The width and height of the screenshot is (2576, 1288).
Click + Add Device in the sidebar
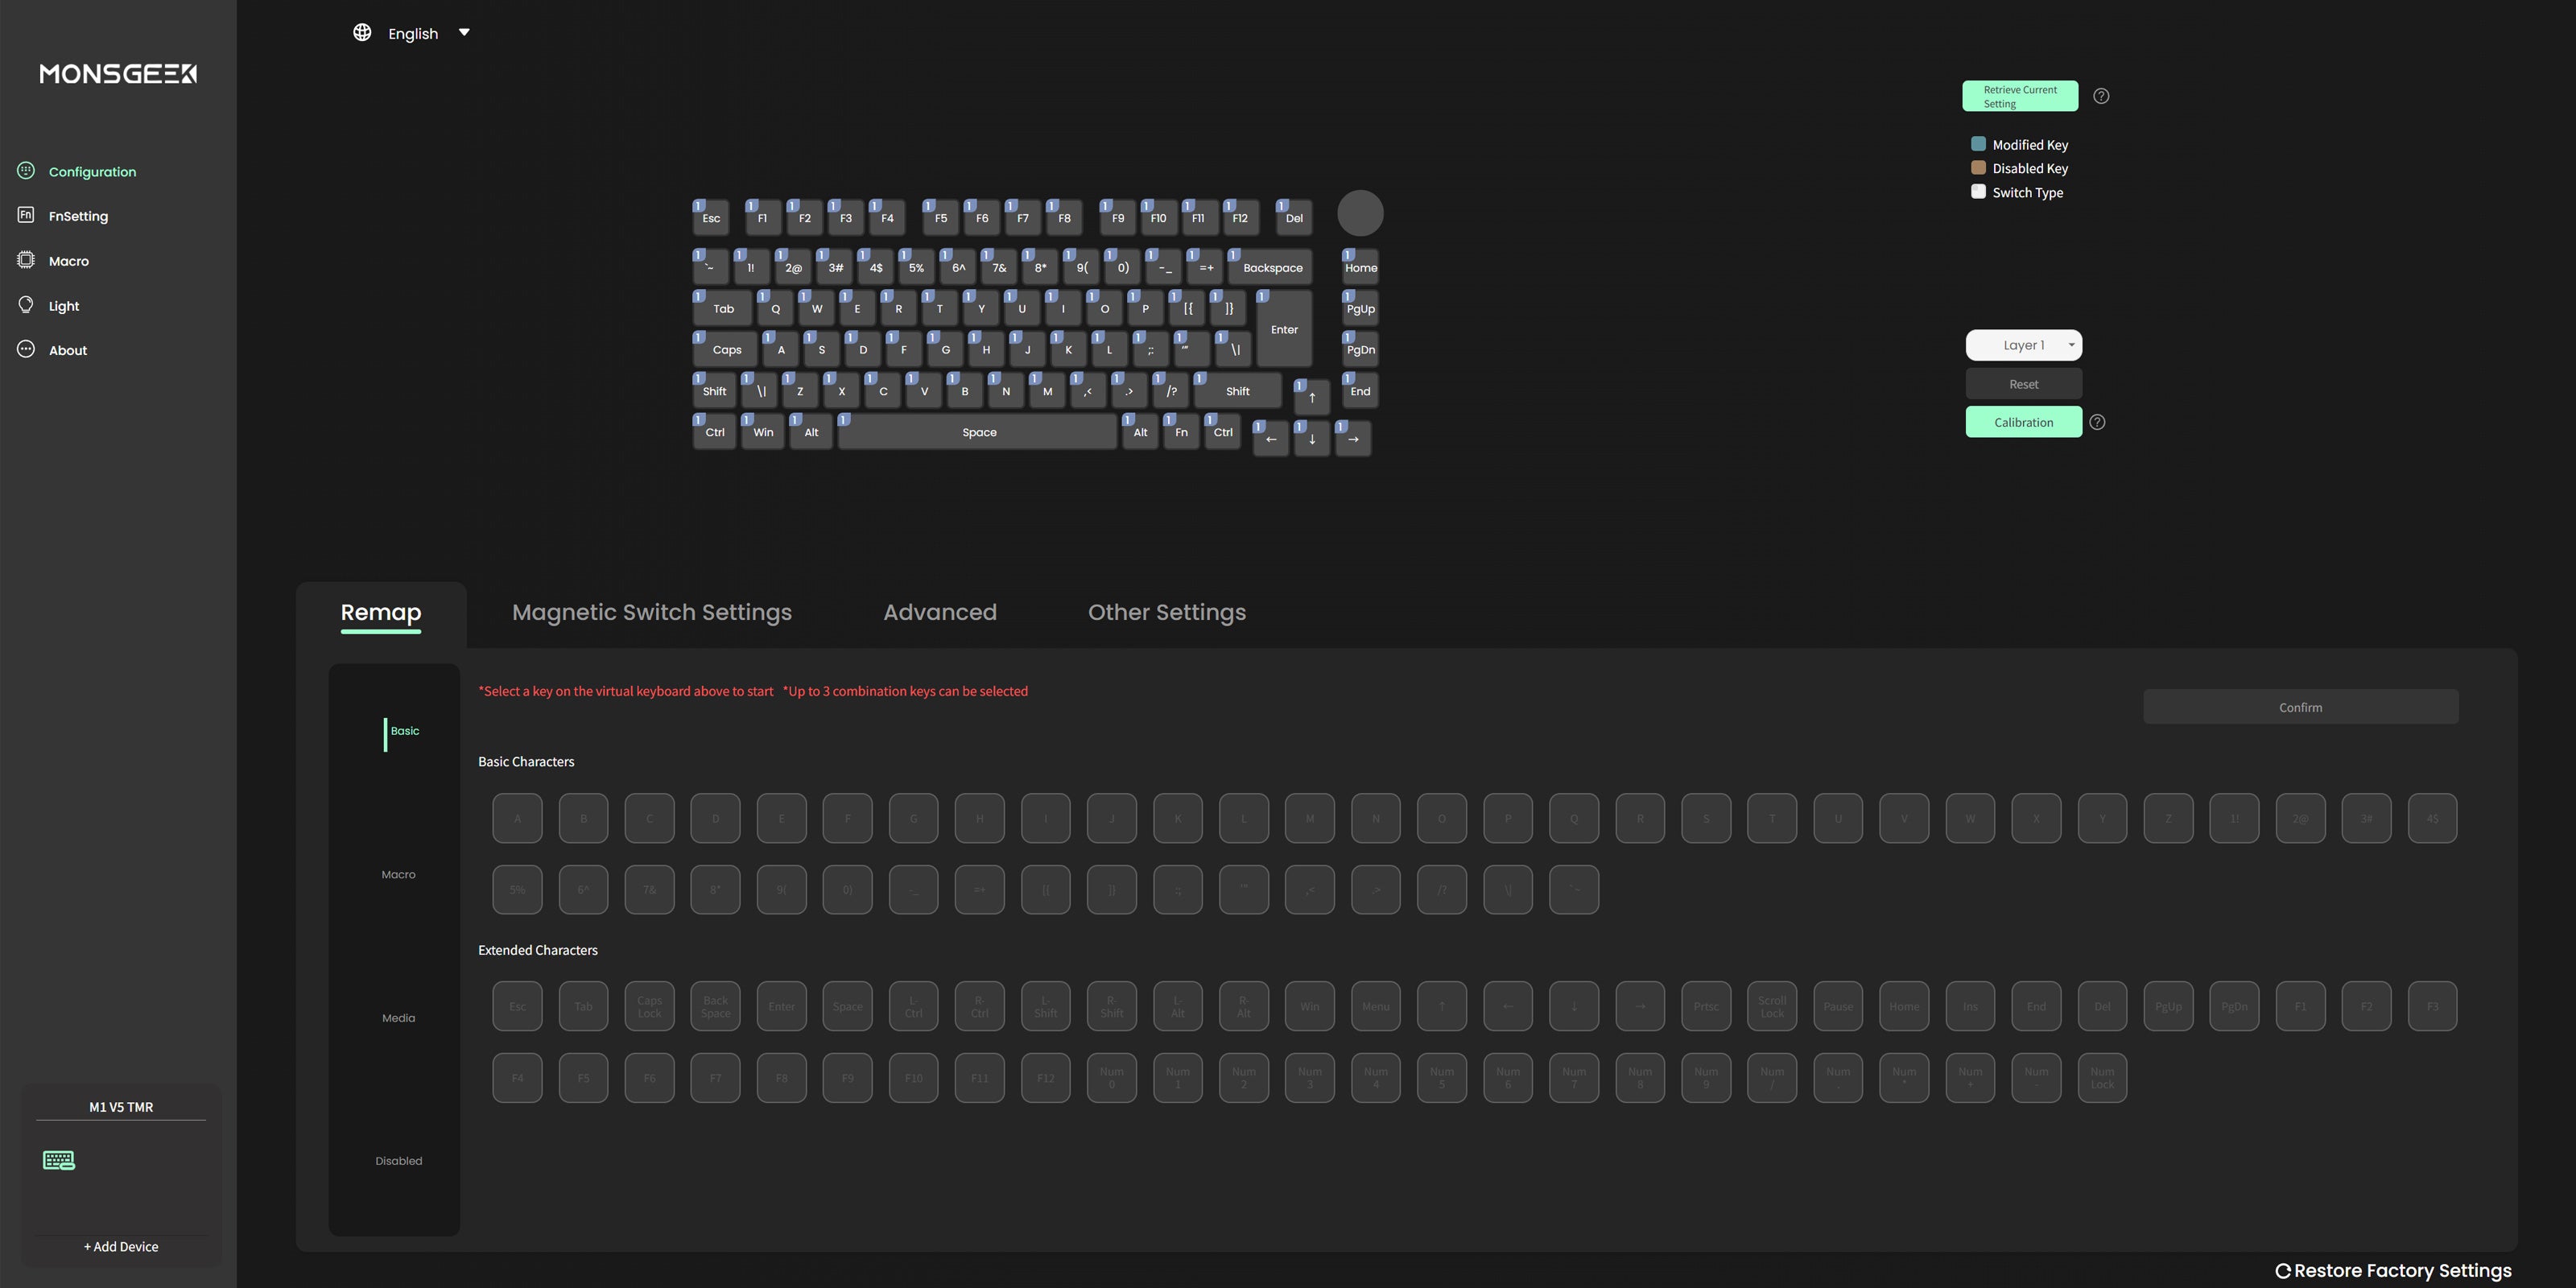coord(119,1246)
